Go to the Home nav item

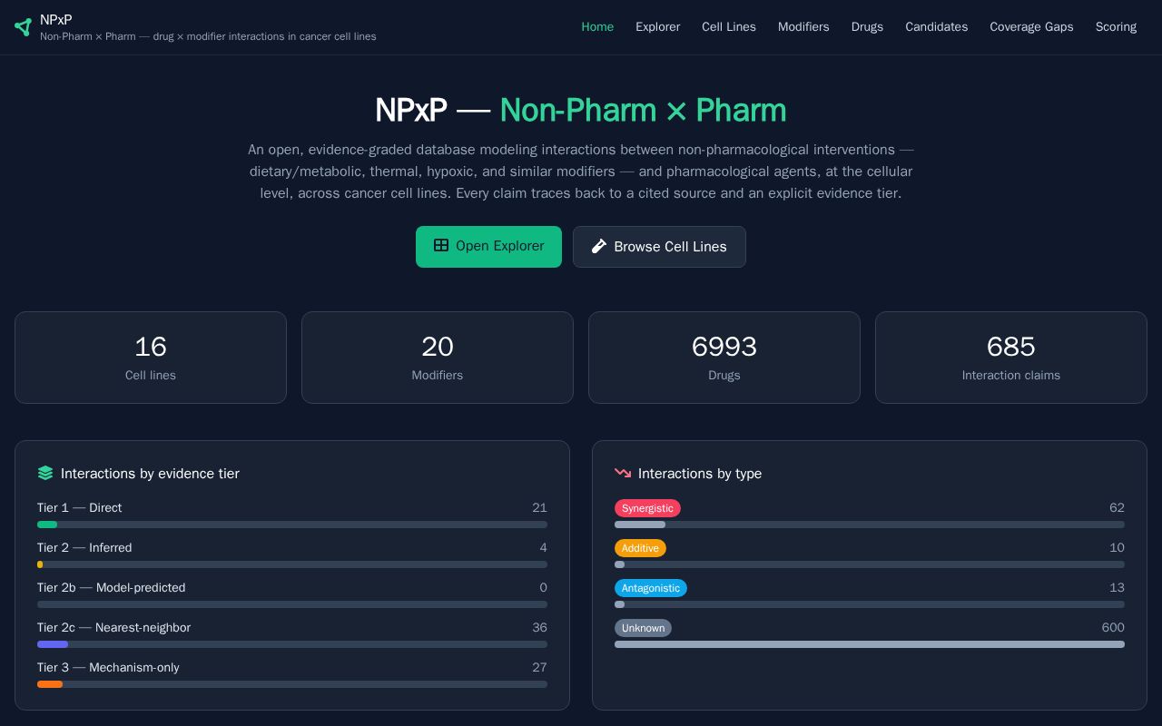coord(597,27)
